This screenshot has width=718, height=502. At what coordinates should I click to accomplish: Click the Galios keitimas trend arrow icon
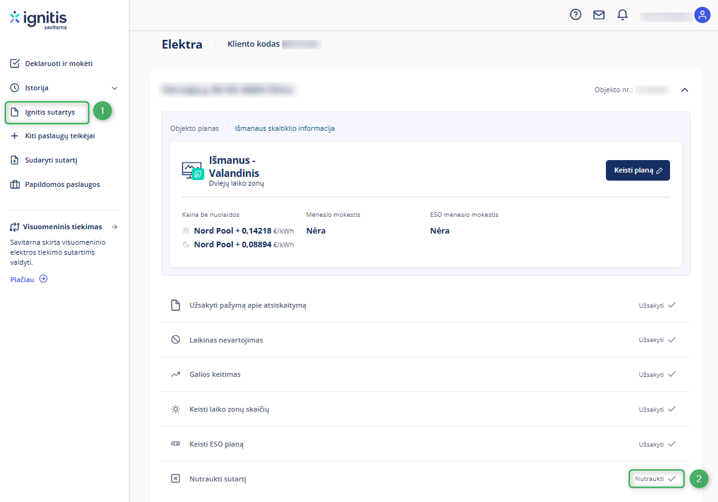point(176,374)
